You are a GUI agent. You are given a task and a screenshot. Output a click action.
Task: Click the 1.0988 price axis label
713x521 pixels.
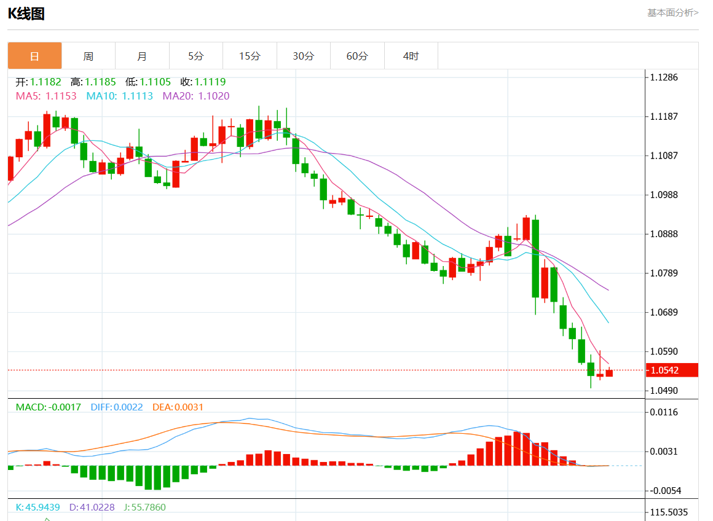point(664,195)
